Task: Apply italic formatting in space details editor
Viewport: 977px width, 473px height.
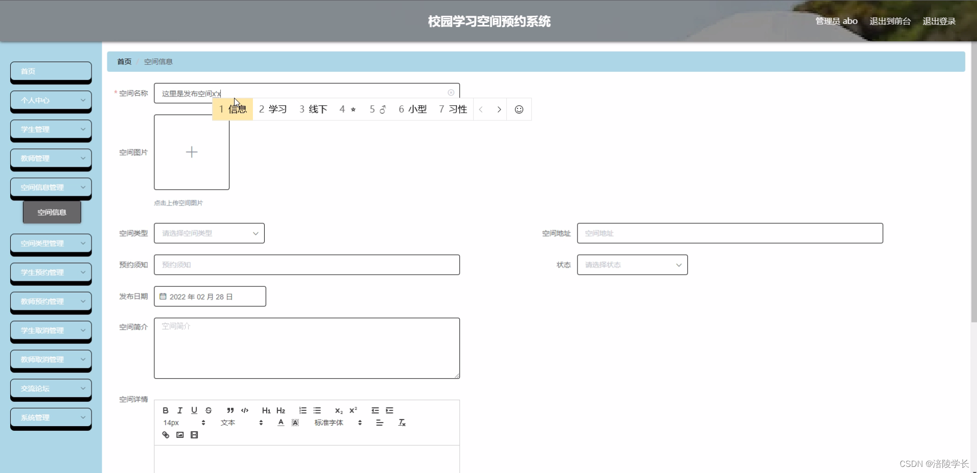Action: click(x=180, y=410)
